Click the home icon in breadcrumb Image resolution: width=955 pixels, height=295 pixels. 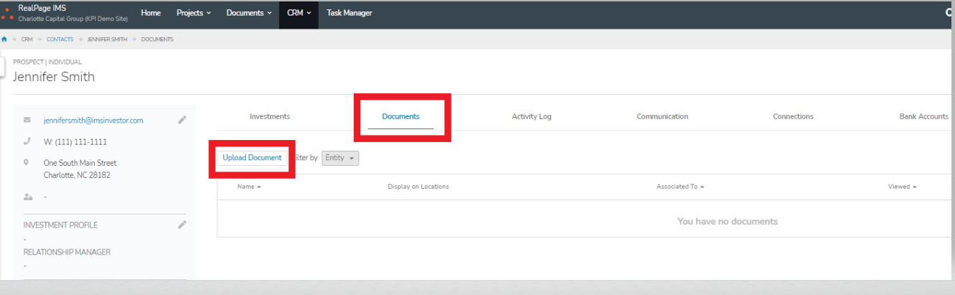(x=4, y=39)
